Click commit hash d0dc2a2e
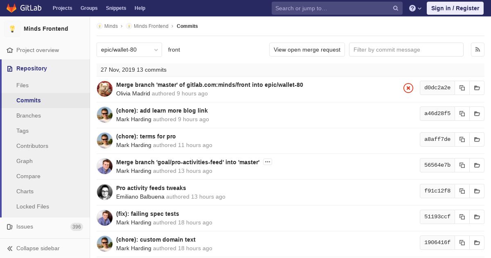 (x=437, y=88)
